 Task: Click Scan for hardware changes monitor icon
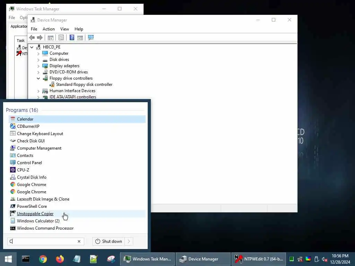[91, 37]
